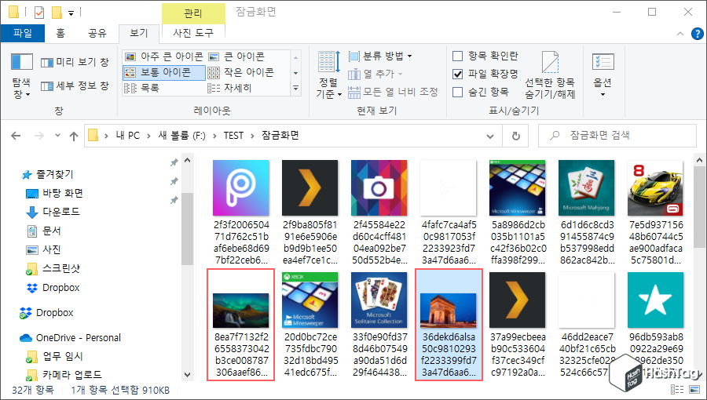707x400 pixels.
Task: Collapse the ribbon with chevron arrow
Action: pyautogui.click(x=680, y=34)
